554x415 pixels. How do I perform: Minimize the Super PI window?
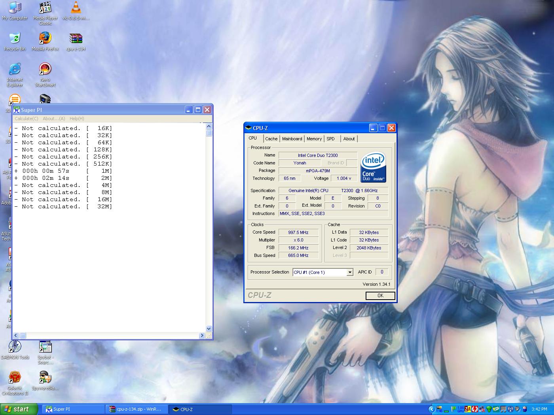[189, 109]
